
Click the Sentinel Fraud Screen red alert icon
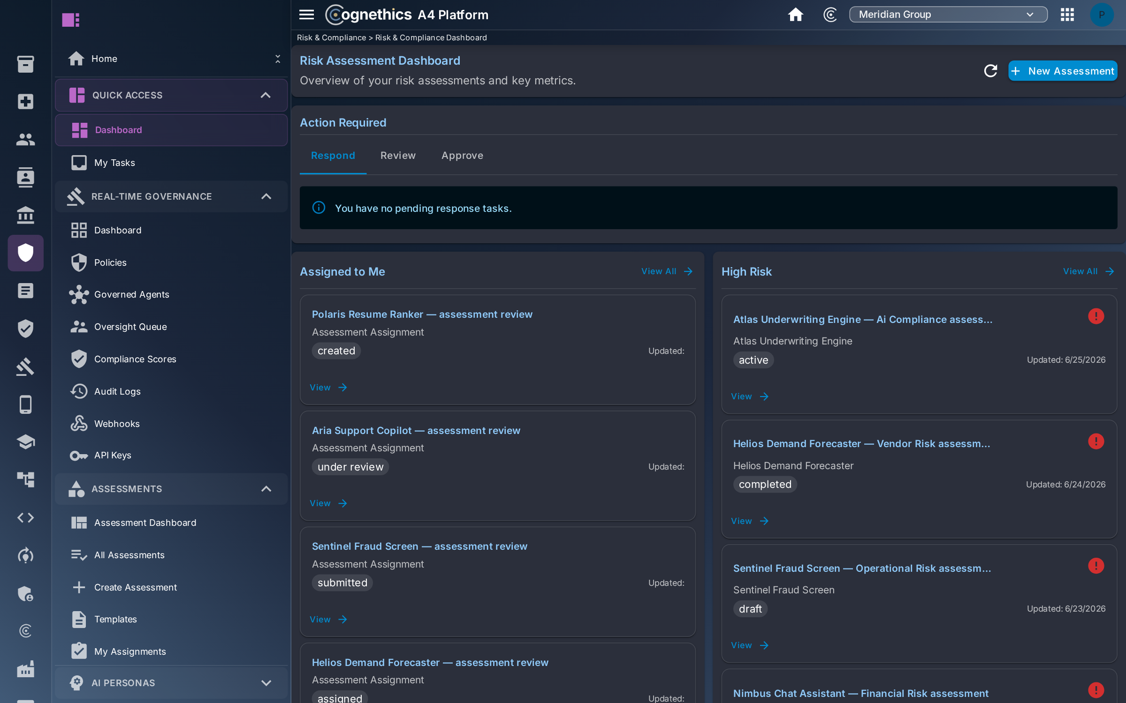coord(1096,566)
